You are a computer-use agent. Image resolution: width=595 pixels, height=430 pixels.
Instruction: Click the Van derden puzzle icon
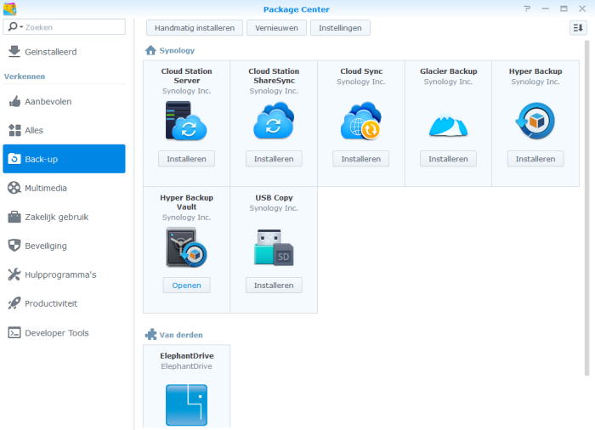pyautogui.click(x=150, y=334)
